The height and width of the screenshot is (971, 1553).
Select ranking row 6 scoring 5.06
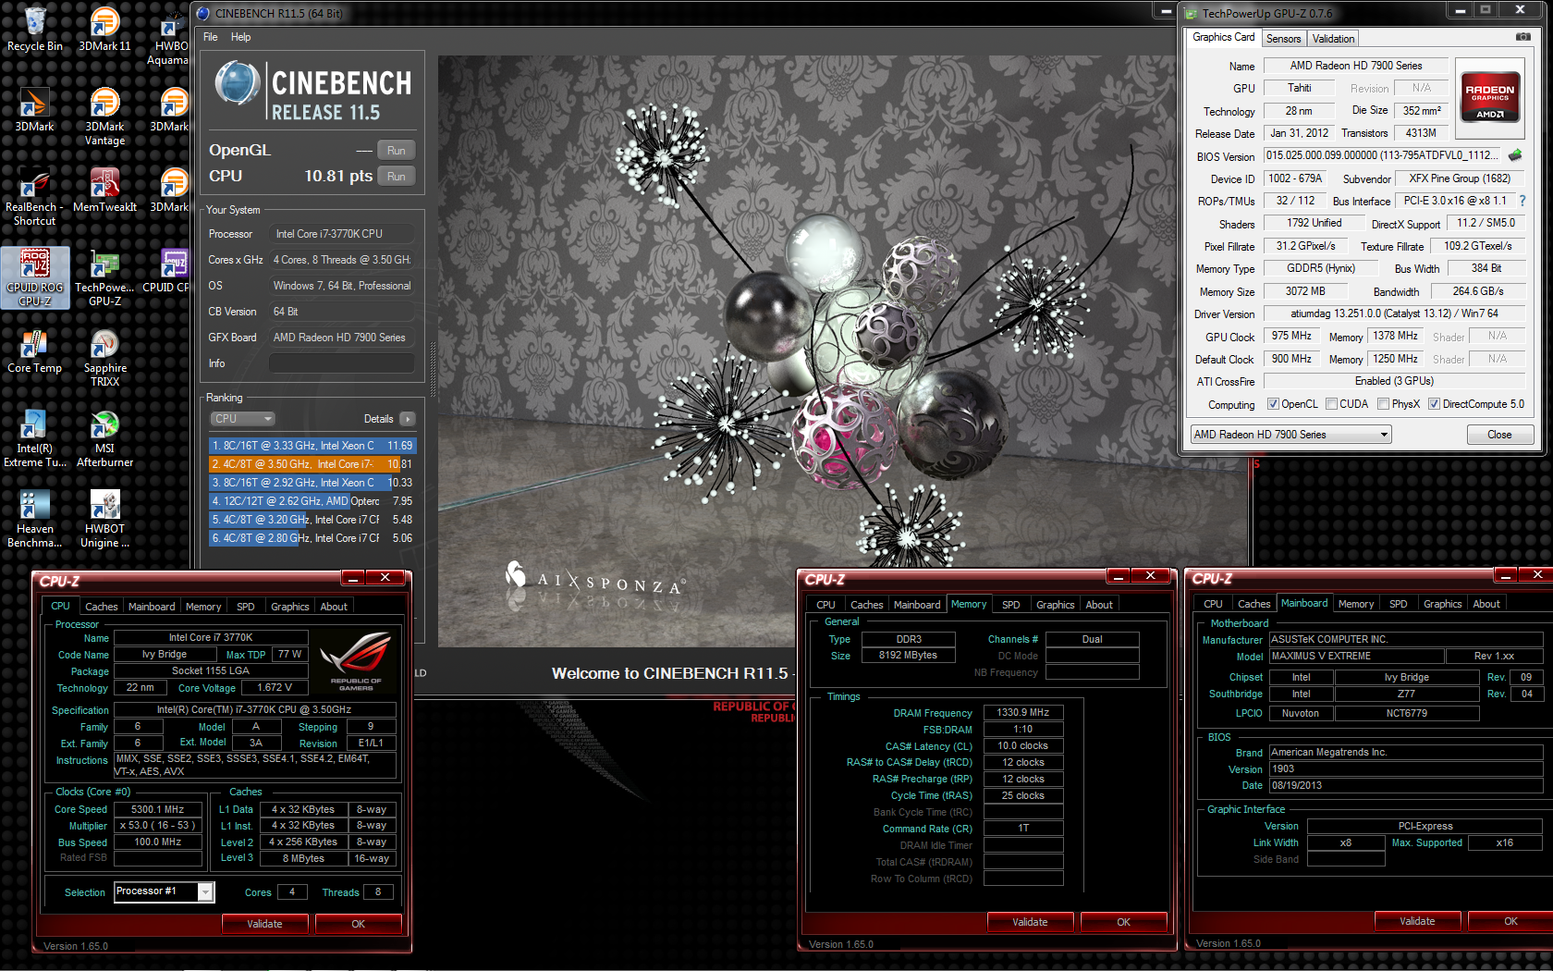(x=312, y=538)
